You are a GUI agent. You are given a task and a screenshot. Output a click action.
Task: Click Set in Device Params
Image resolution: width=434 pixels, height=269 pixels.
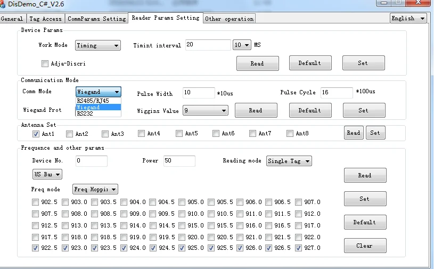coord(363,63)
